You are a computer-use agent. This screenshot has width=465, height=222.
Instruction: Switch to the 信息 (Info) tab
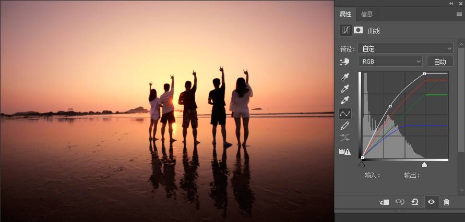(367, 14)
